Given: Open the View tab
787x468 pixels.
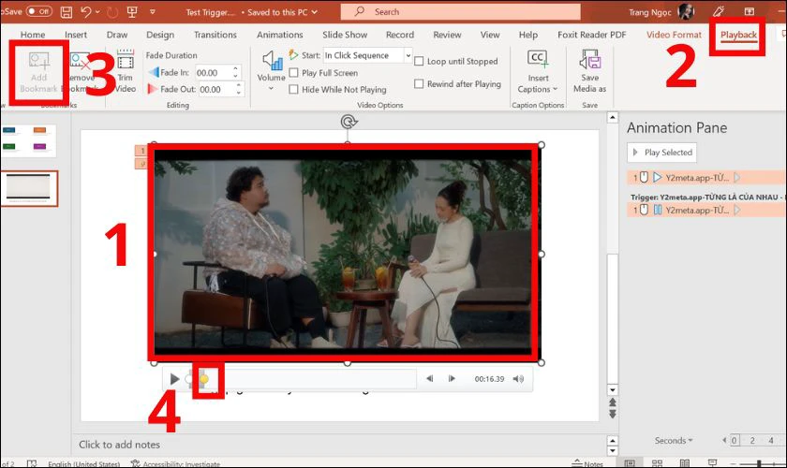Looking at the screenshot, I should point(490,35).
